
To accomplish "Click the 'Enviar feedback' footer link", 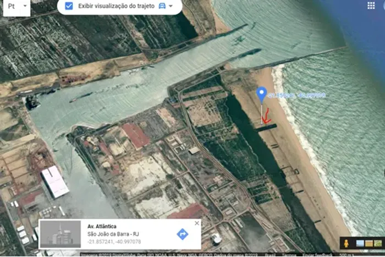I will point(317,255).
